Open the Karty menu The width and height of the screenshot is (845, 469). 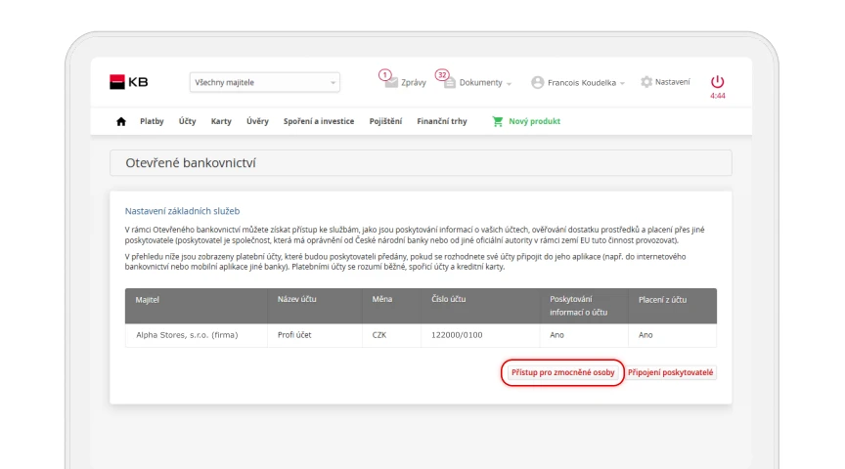[x=221, y=122]
